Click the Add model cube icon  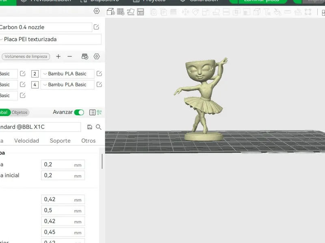coord(110,12)
